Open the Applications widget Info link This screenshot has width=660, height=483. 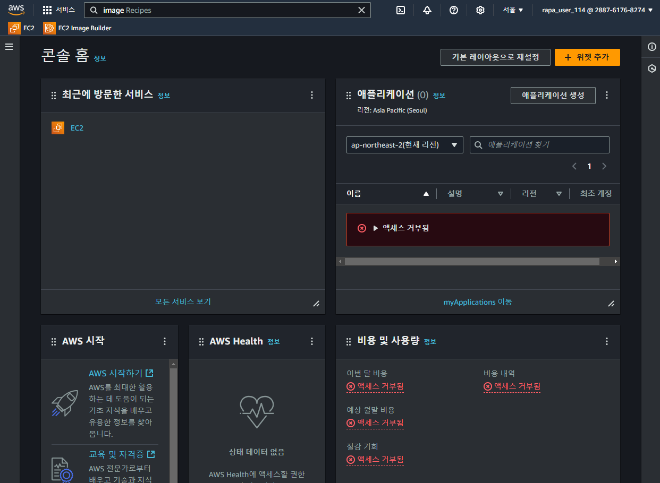(x=439, y=96)
